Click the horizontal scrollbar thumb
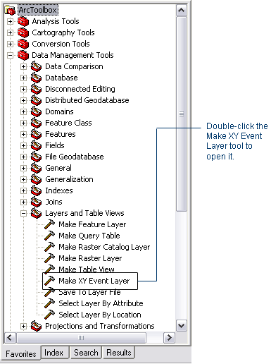The height and width of the screenshot is (364, 271). 81,338
